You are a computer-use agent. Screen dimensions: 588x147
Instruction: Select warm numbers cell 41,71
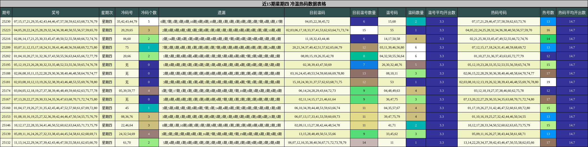coord(392,125)
